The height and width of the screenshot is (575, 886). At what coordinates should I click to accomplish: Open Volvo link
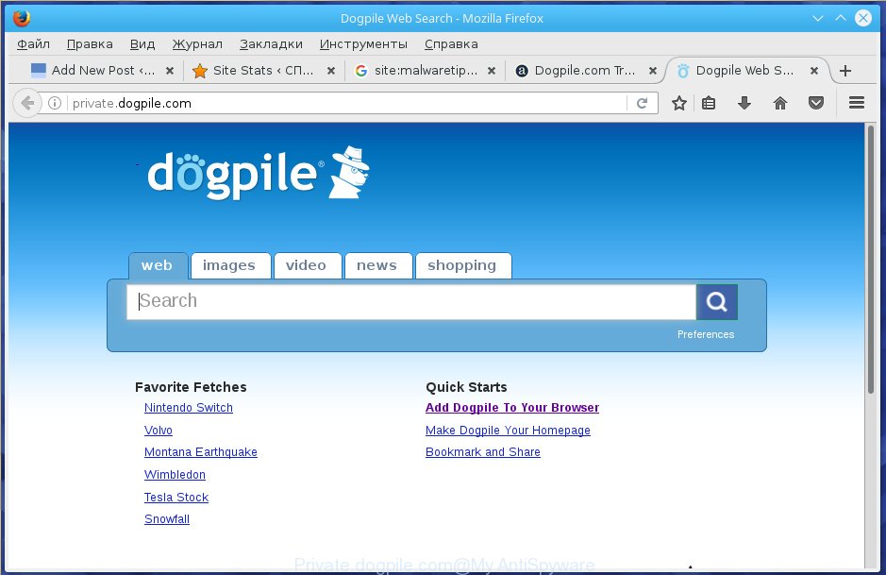[x=159, y=431]
